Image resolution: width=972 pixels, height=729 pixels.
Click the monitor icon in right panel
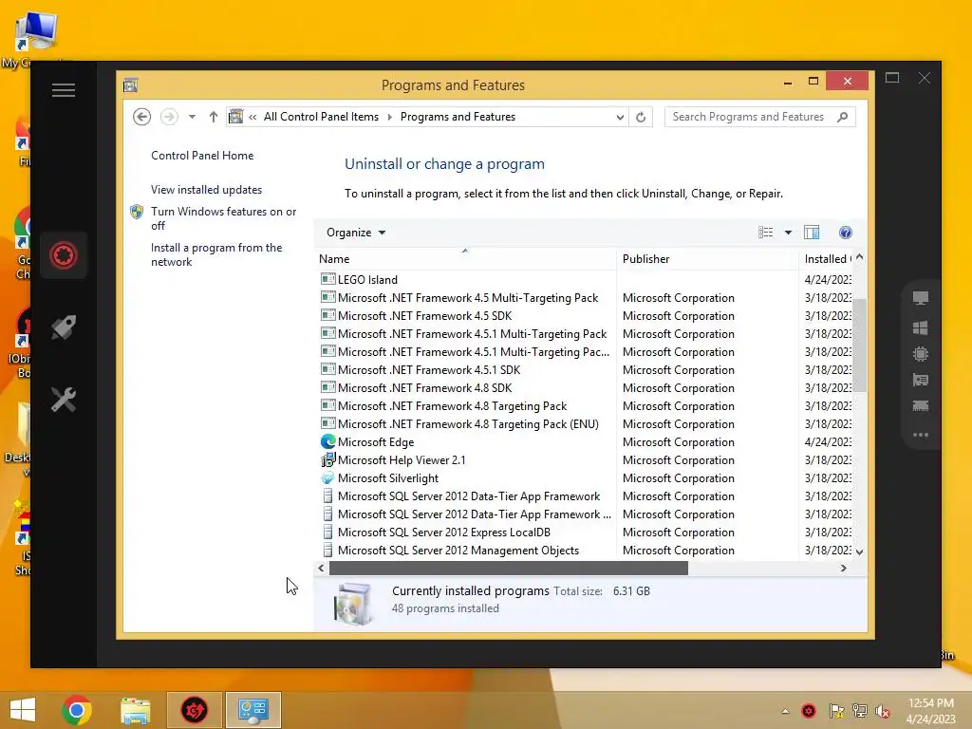point(921,298)
